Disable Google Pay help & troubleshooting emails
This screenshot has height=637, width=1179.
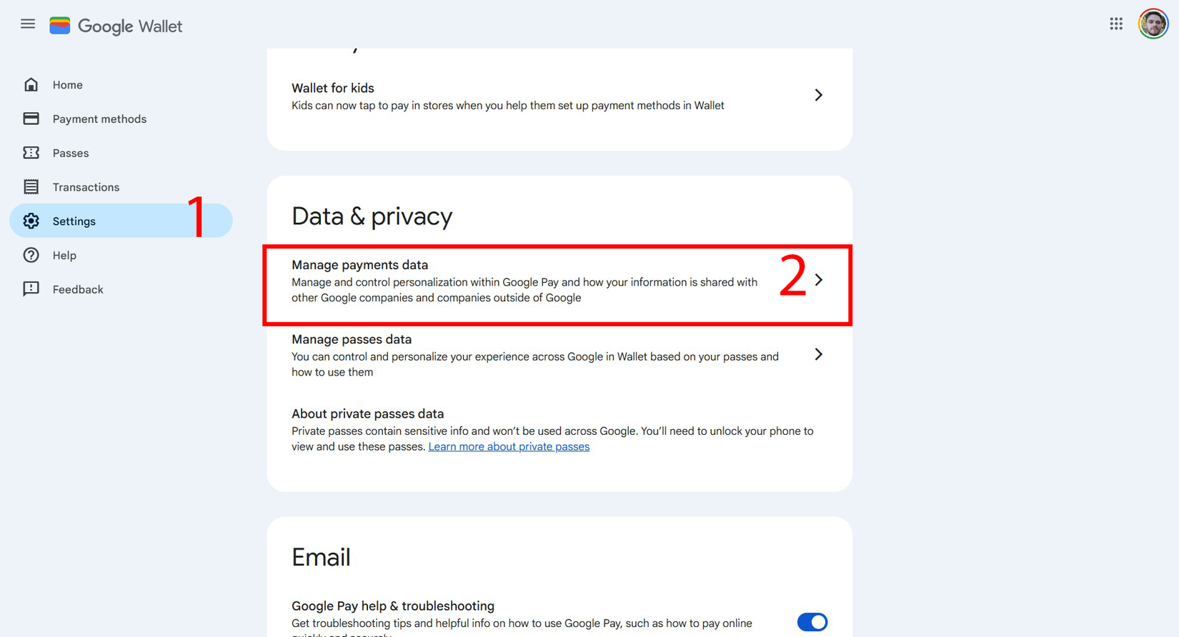[812, 622]
